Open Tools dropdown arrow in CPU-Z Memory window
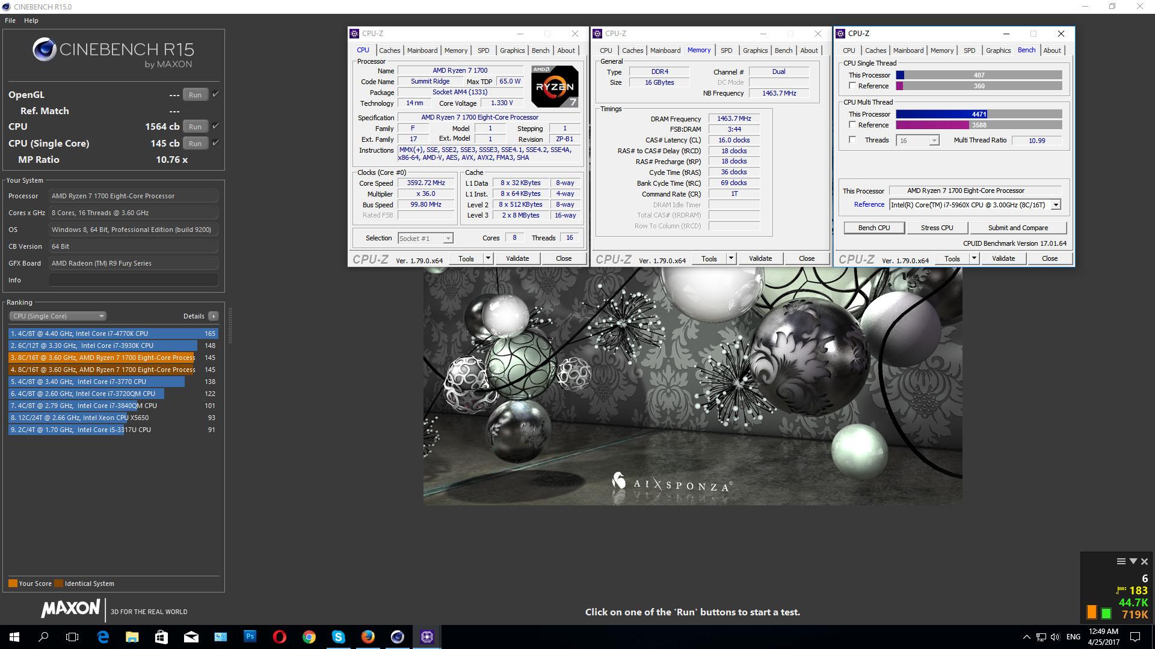 pos(731,258)
